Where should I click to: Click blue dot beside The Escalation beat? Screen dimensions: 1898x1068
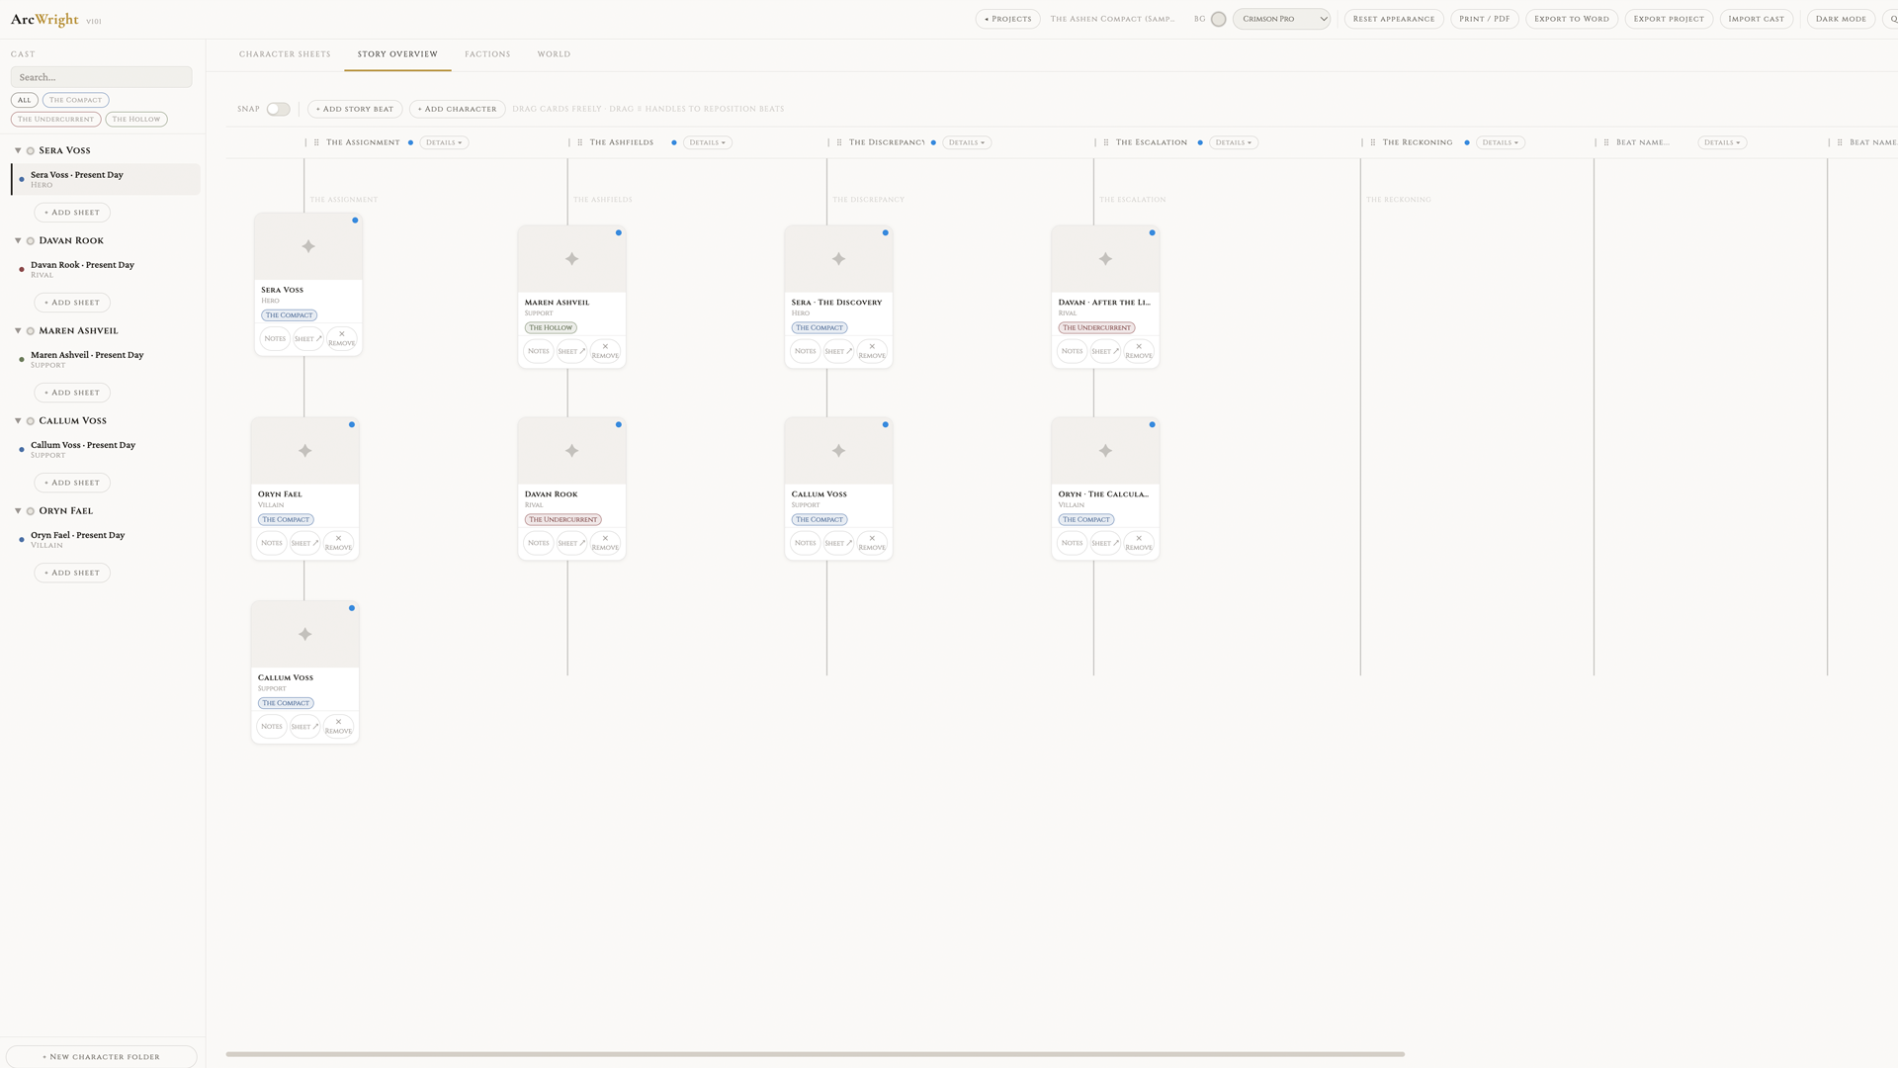click(1200, 142)
